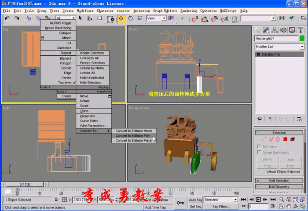Viewport: 308px width, 211px height.
Task: Open the Utilities hammer panel tab
Action: (301, 30)
